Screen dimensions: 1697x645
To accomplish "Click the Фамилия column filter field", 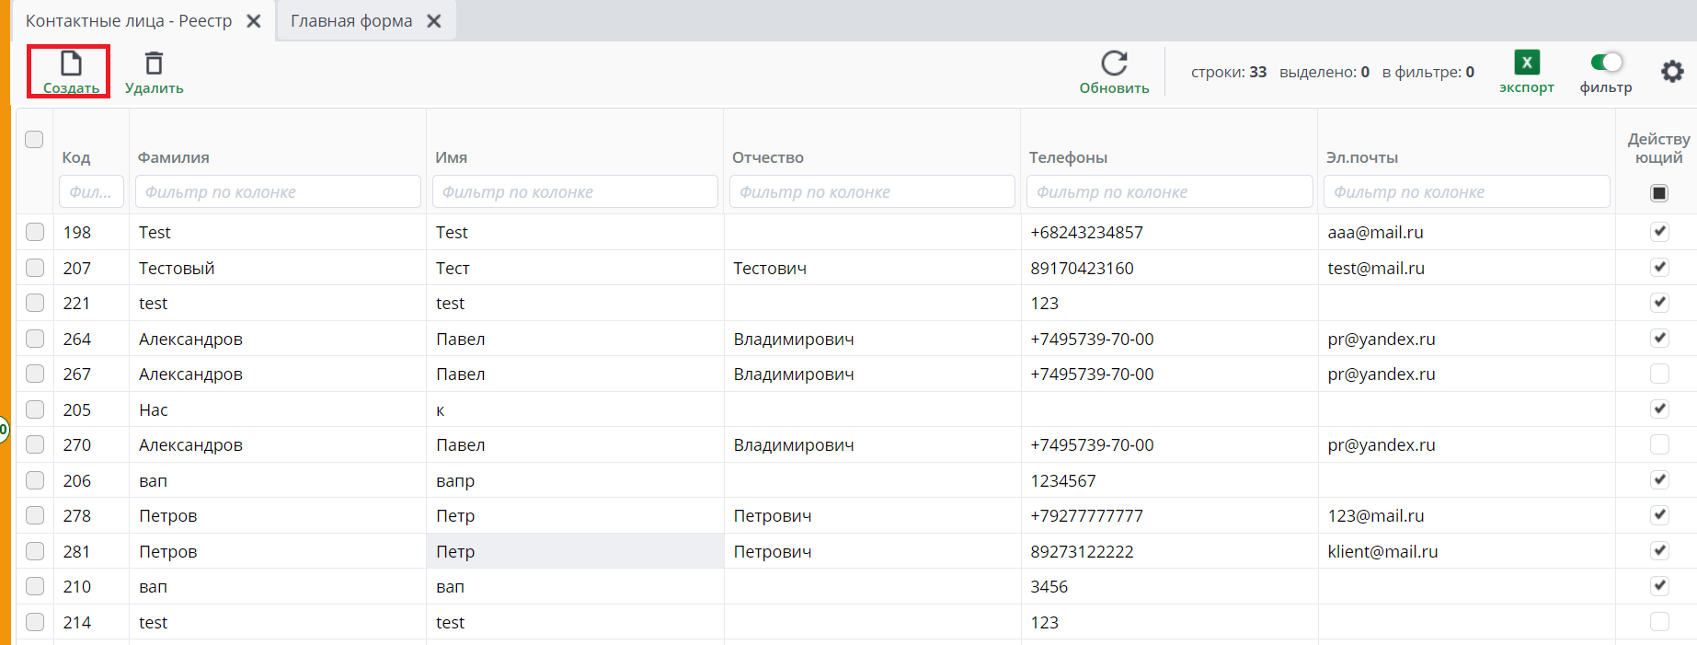I will click(x=278, y=192).
